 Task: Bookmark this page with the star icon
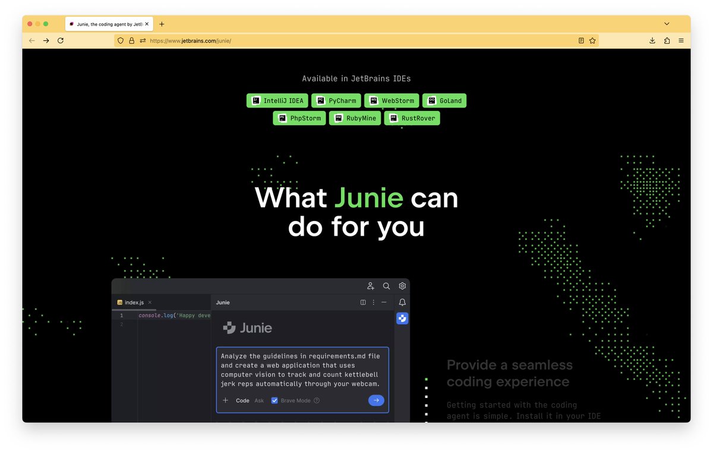[592, 41]
